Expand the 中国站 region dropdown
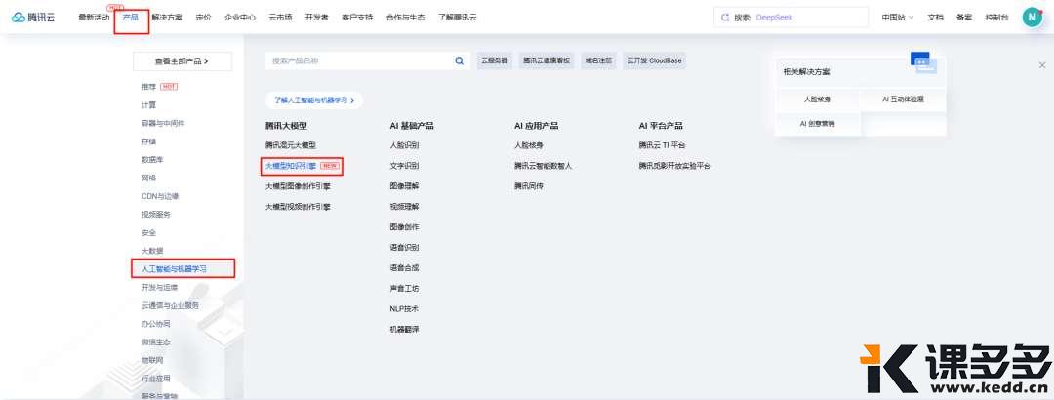Image resolution: width=1054 pixels, height=400 pixels. [898, 18]
